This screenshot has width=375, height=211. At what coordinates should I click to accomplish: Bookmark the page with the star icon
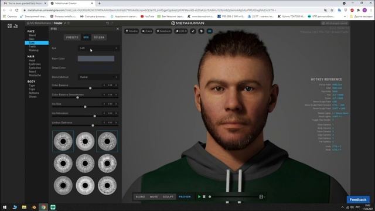[x=332, y=10]
